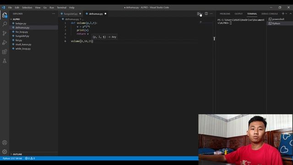Place cursor on the print(v) line
Image resolution: width=293 pixels, height=165 pixels.
tap(82, 30)
